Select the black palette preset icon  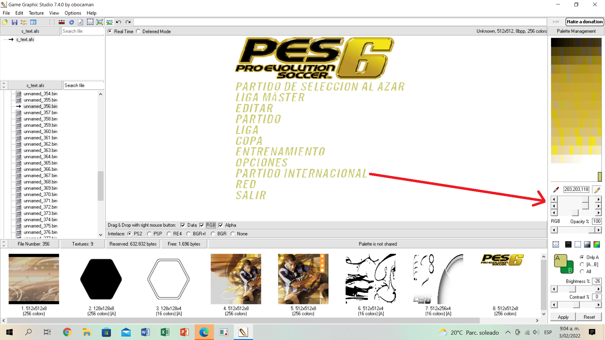pos(568,244)
